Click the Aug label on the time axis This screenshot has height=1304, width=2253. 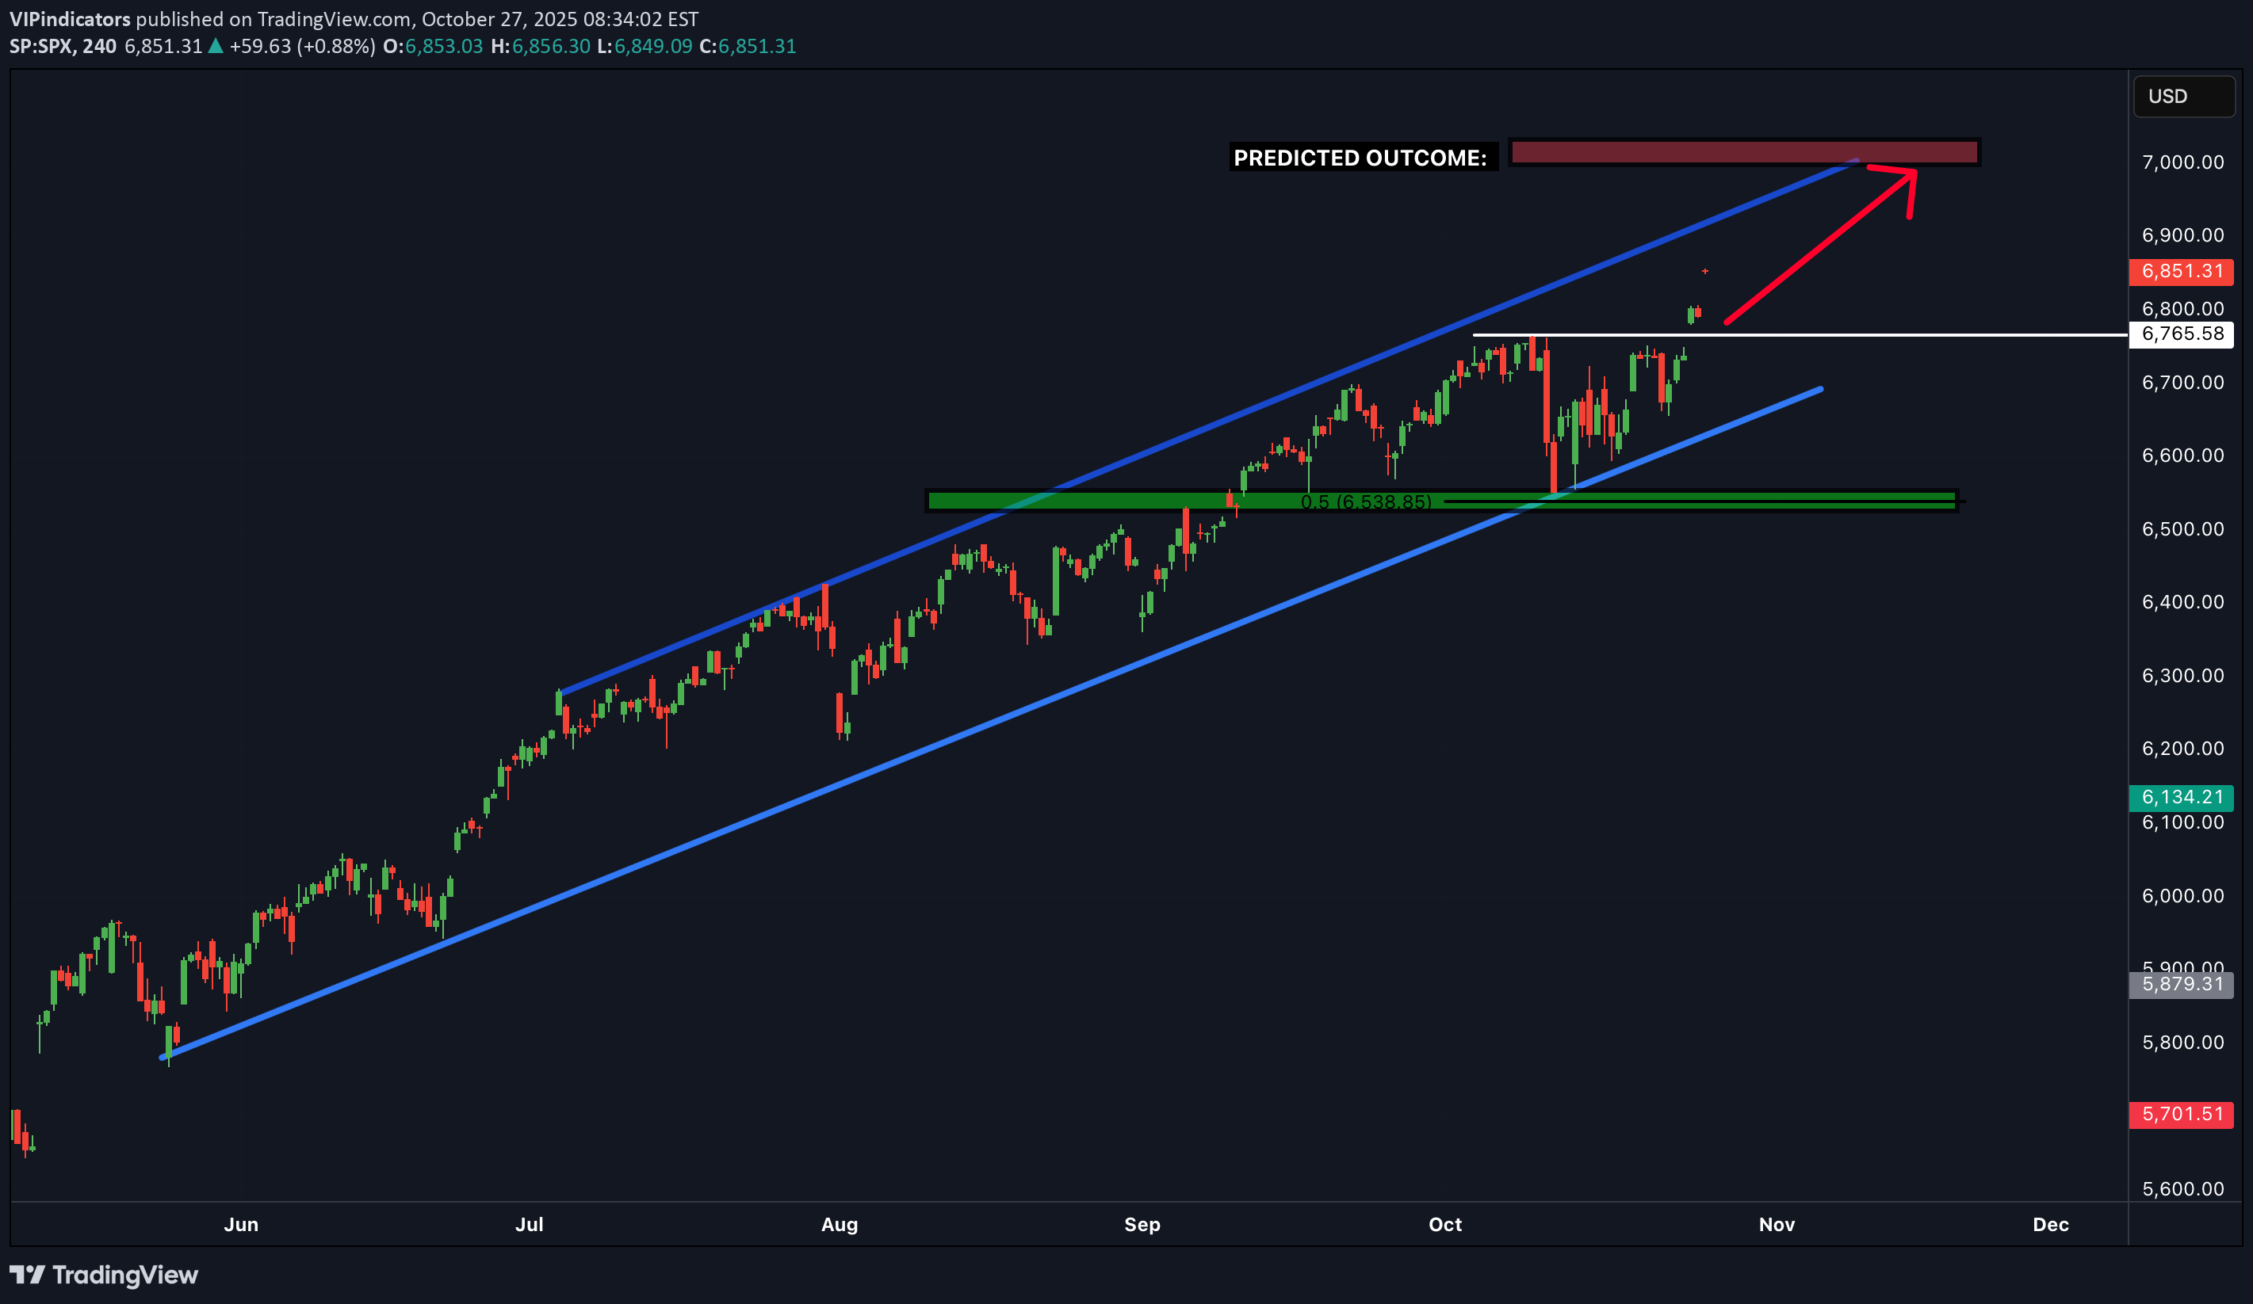coord(839,1225)
